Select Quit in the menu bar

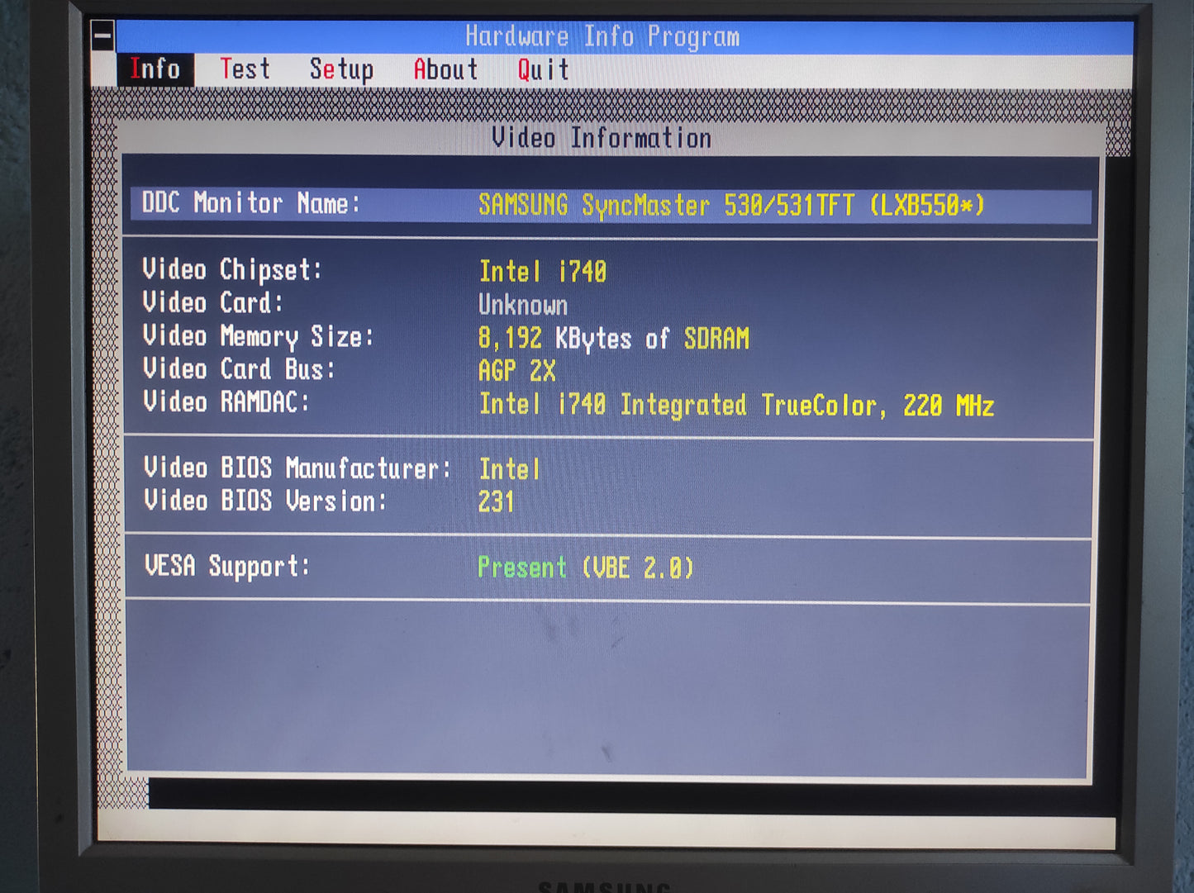click(544, 70)
